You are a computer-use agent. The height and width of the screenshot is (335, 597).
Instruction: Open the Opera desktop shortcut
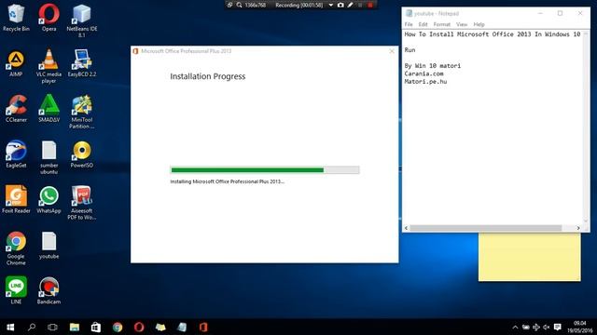point(49,18)
